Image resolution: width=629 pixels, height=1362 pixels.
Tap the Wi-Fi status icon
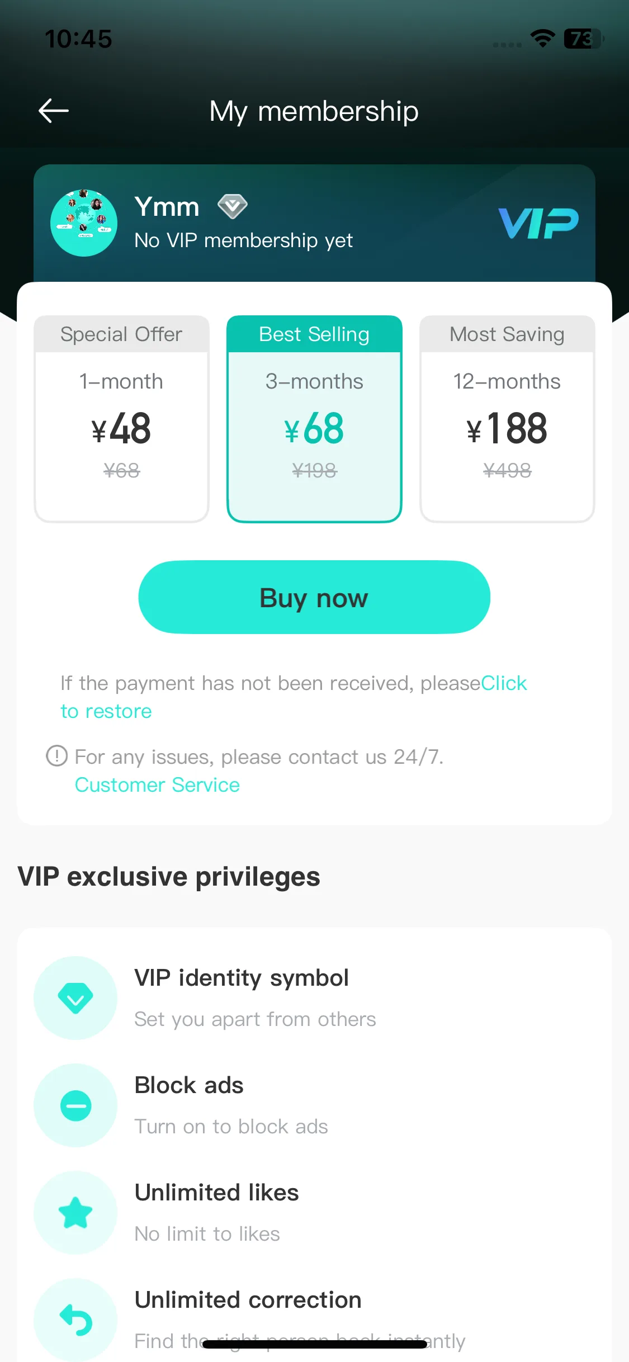point(542,39)
